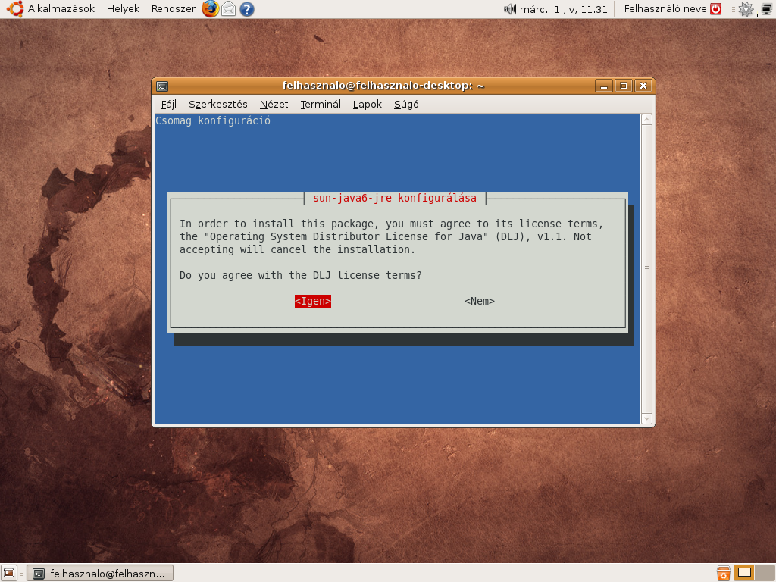The image size is (776, 582).
Task: Minimize the terminal window
Action: click(x=604, y=86)
